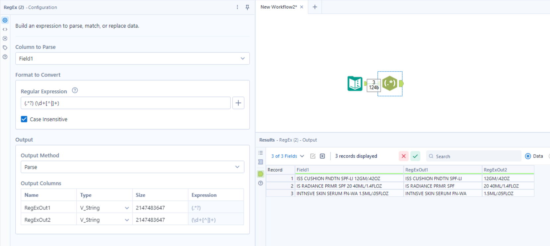Click the RegEx tool on canvas
The image size is (550, 246).
click(x=390, y=83)
